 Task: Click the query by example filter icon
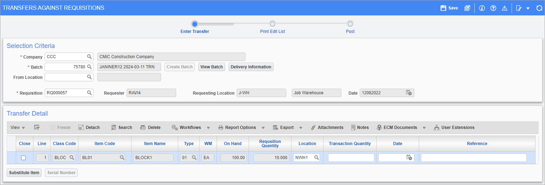coord(37,128)
